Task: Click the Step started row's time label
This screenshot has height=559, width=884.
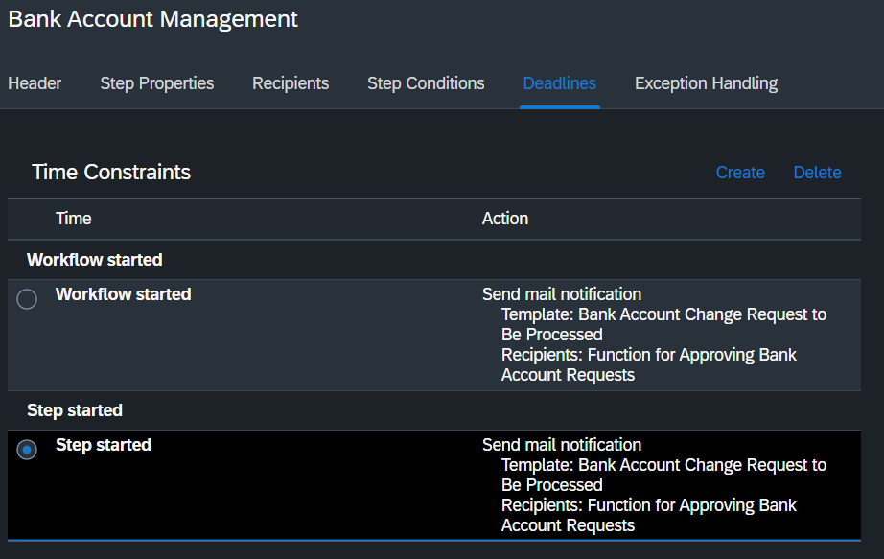Action: (x=104, y=445)
